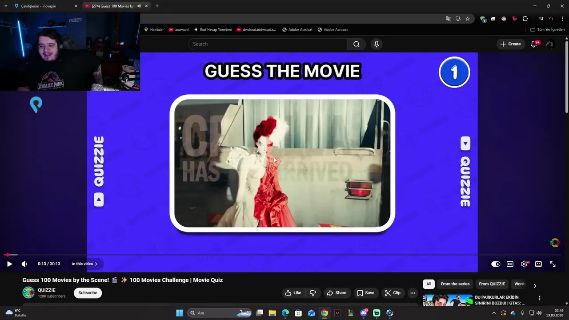Open the recommended GTA5 video thumbnail
Viewport: 569px width, 320px height.
pyautogui.click(x=447, y=300)
